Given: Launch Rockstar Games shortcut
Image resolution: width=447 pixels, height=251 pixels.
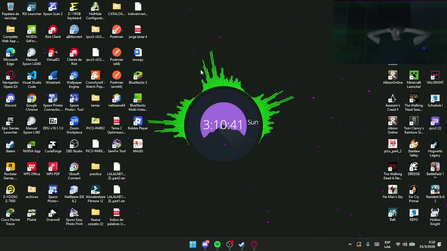Looking at the screenshot, I should [x=10, y=171].
